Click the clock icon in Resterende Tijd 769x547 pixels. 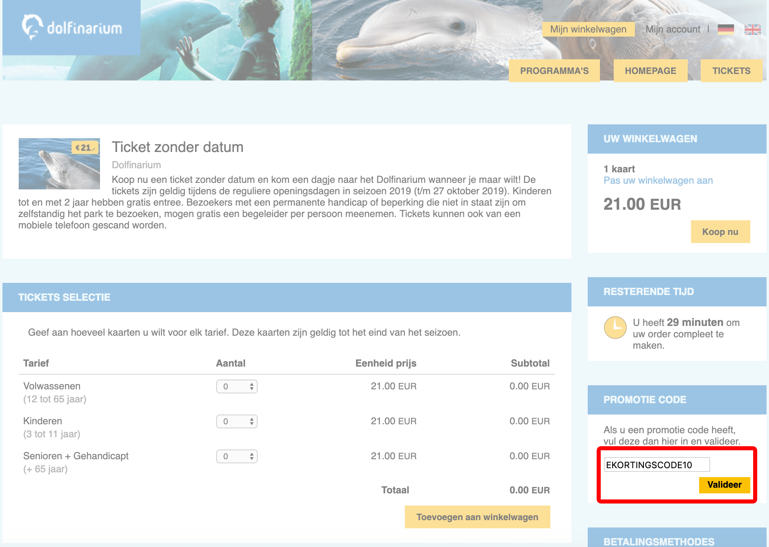615,328
